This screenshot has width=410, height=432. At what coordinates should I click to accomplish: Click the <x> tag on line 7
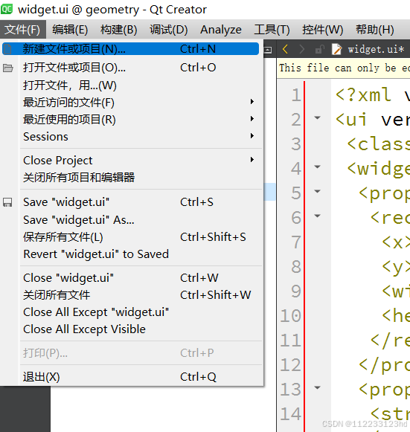pos(396,242)
